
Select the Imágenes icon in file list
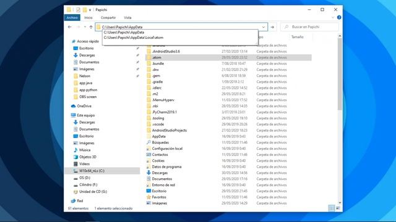click(x=148, y=203)
